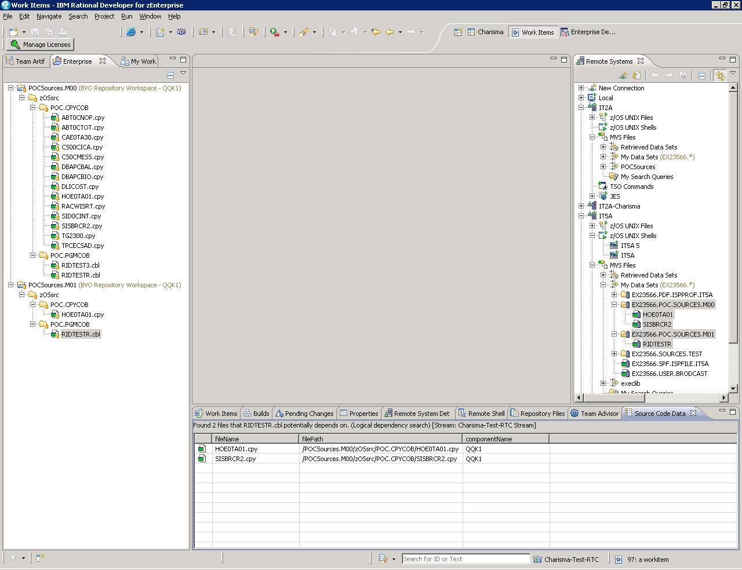Toggle Link with Editor in Remote Systems
Image resolution: width=742 pixels, height=570 pixels.
720,75
